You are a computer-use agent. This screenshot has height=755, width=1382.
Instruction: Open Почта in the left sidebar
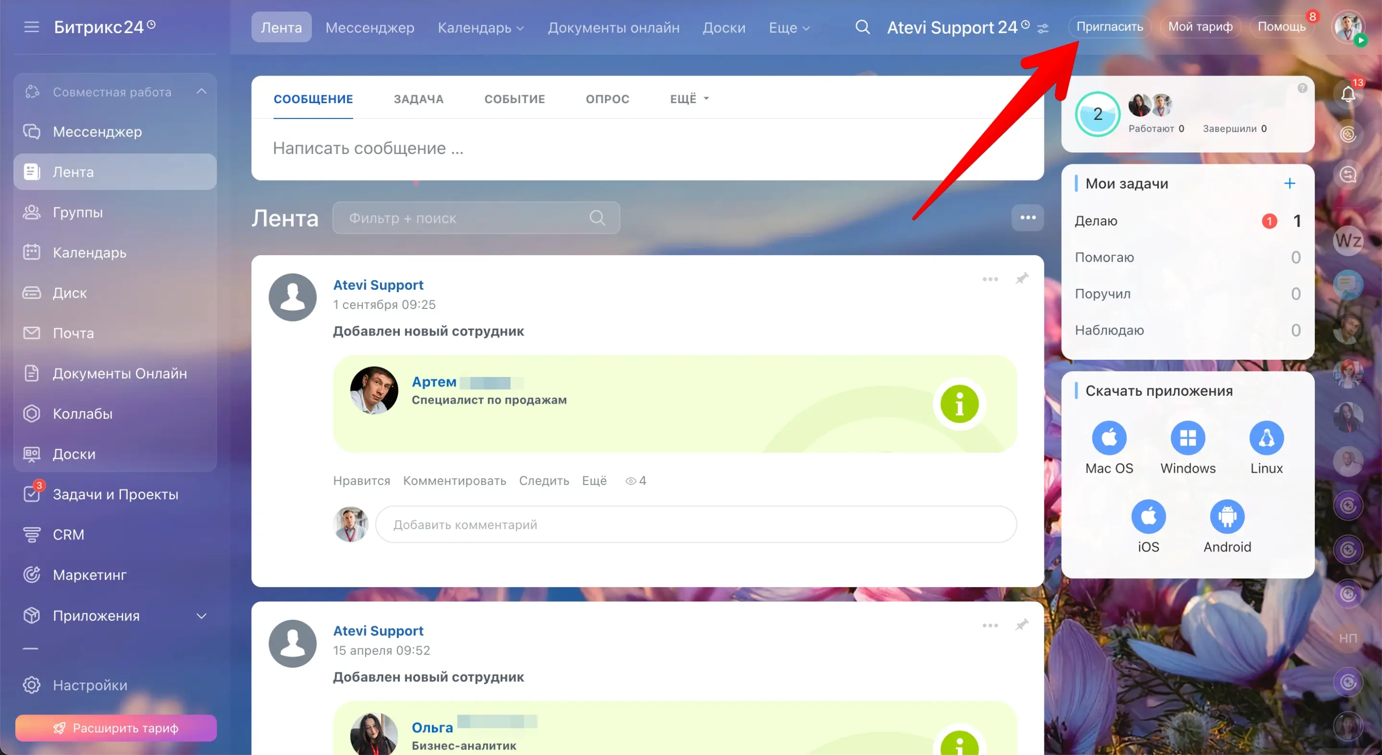(115, 333)
